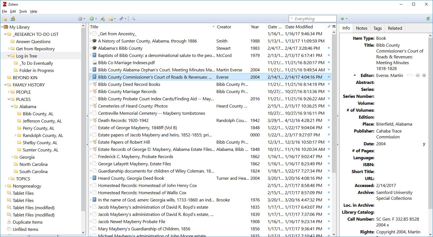Click the book icon beside Baptists of Bibb County
The height and width of the screenshot is (237, 433).
click(94, 56)
